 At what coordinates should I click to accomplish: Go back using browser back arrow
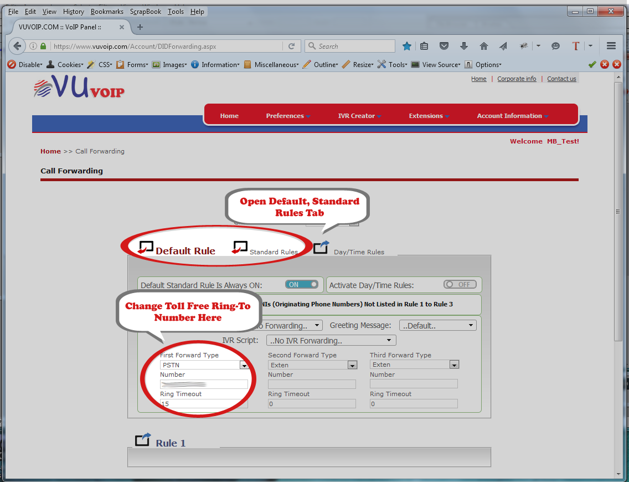(x=17, y=46)
